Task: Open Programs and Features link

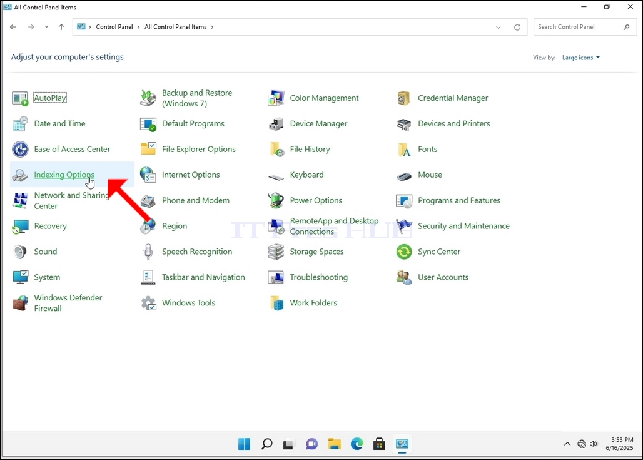Action: tap(459, 201)
